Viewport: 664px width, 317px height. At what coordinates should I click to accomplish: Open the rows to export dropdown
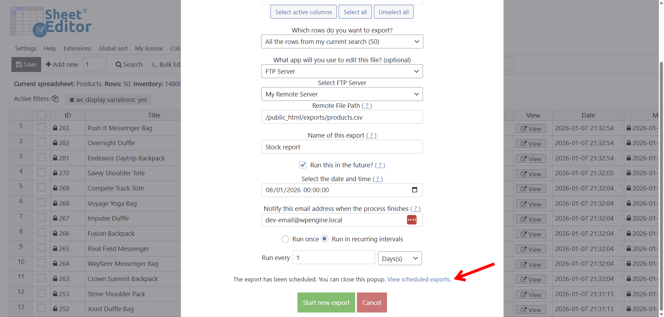342,41
